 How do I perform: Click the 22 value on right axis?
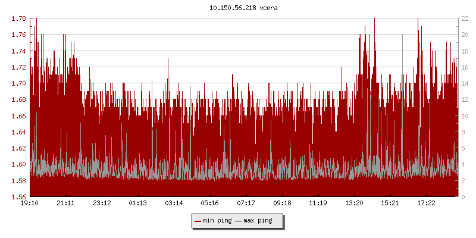(465, 18)
